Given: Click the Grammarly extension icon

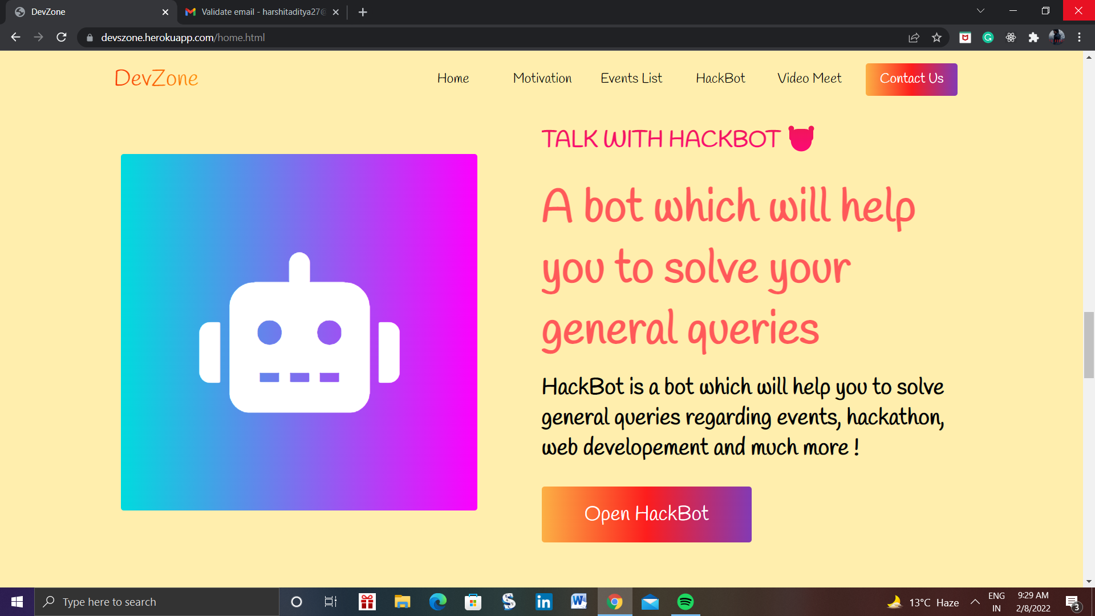Looking at the screenshot, I should (x=988, y=37).
